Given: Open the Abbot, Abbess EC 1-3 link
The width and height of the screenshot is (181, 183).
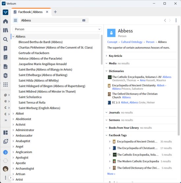Looking at the screenshot, I should (x=130, y=103).
